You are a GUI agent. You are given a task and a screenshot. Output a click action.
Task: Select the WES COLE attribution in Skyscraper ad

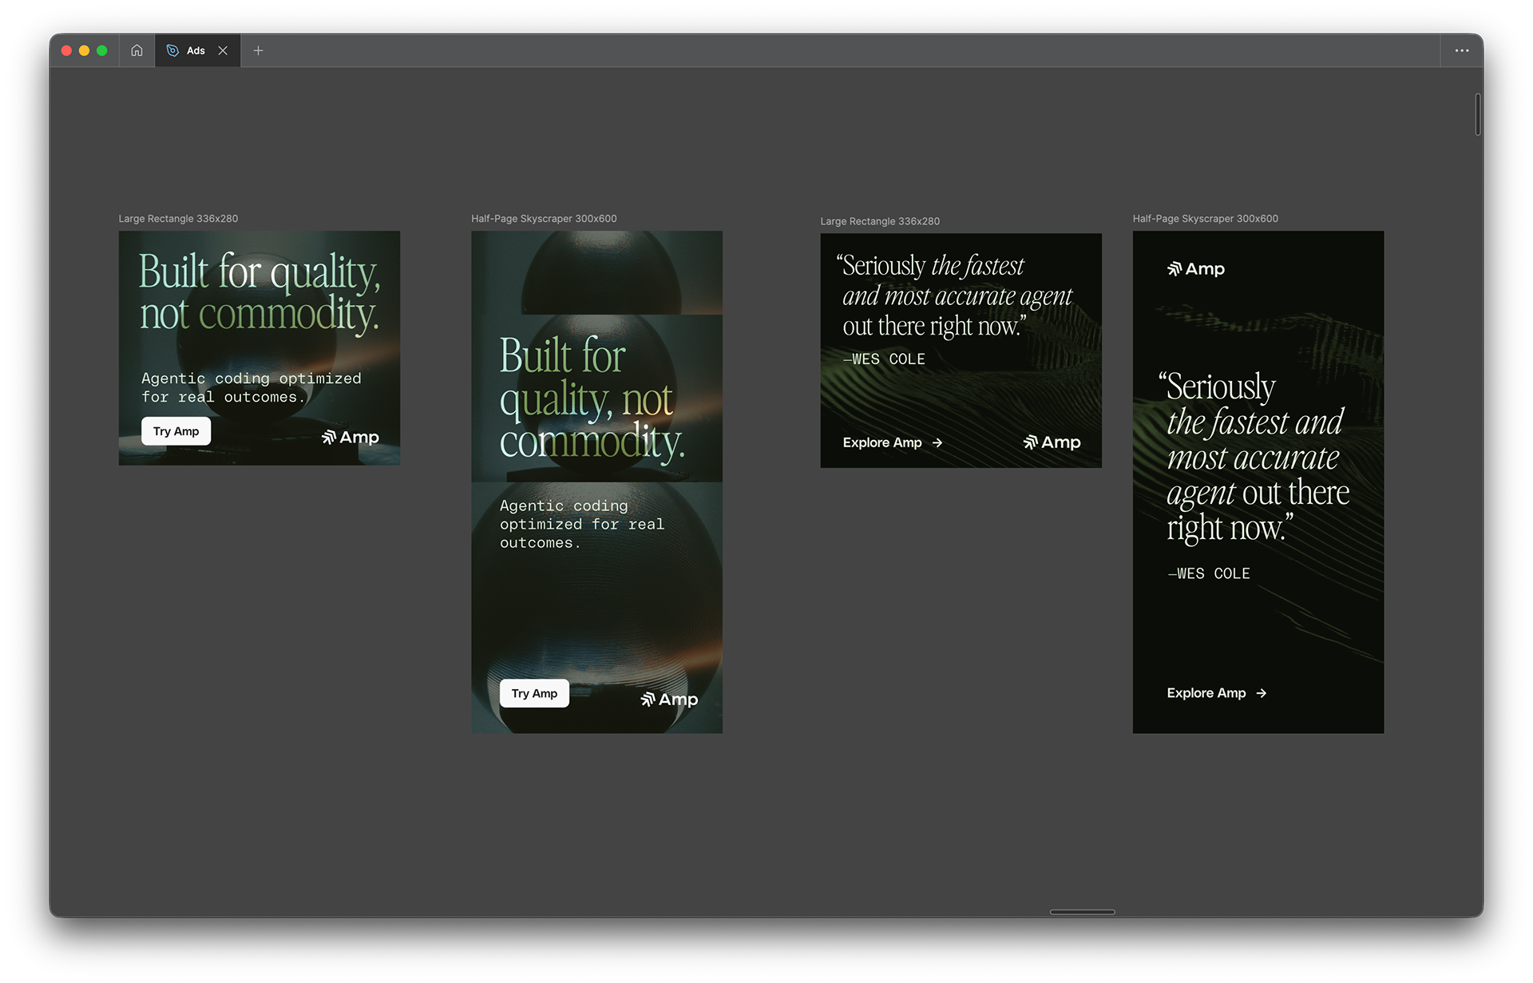click(1209, 573)
